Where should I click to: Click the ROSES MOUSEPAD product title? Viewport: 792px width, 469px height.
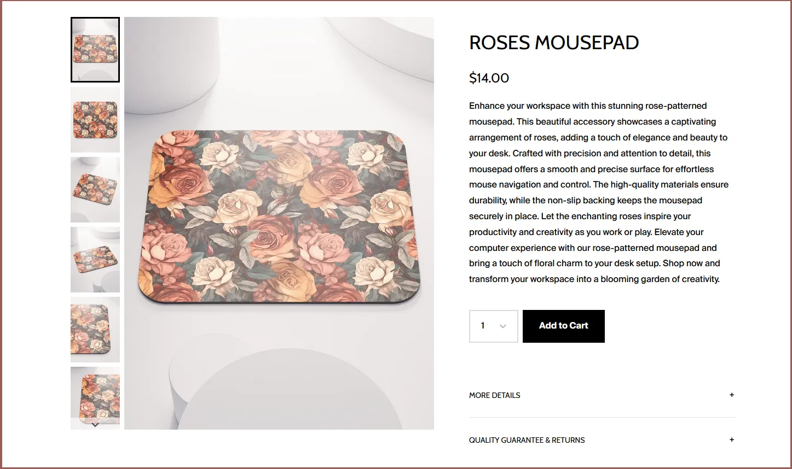tap(554, 43)
